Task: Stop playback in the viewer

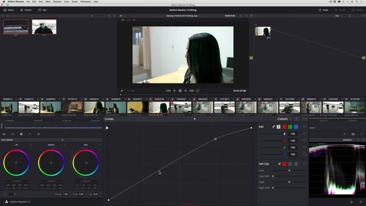Action: [180, 90]
